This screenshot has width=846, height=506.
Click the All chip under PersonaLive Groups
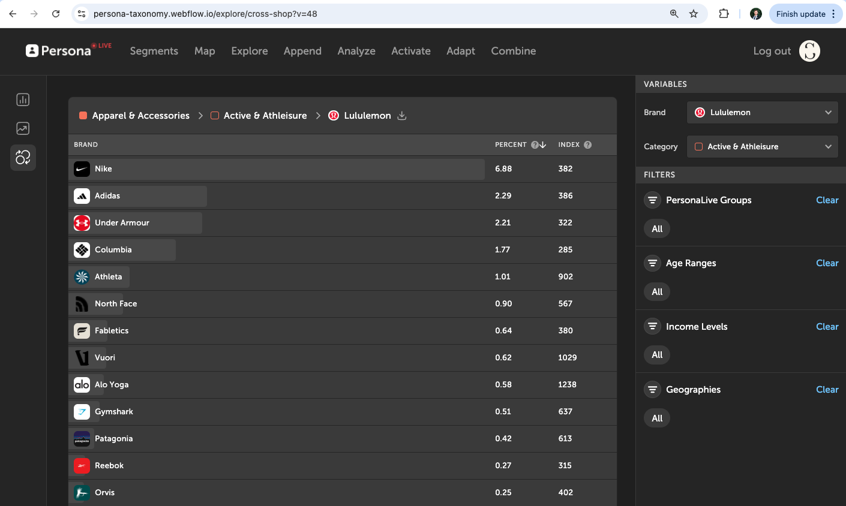(x=657, y=229)
